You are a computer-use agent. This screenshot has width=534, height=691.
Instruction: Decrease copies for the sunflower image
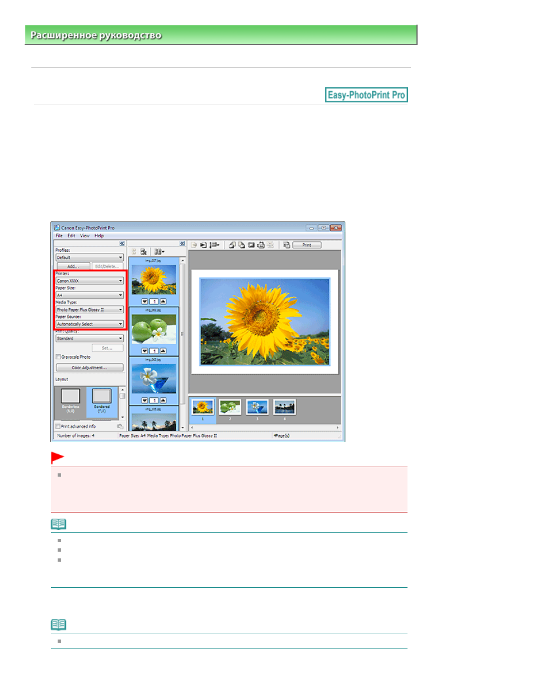tap(144, 302)
